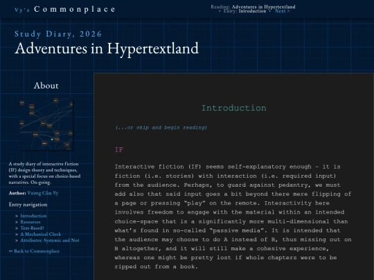Select the Entry navigation label
The height and width of the screenshot is (280, 374).
pos(28,205)
